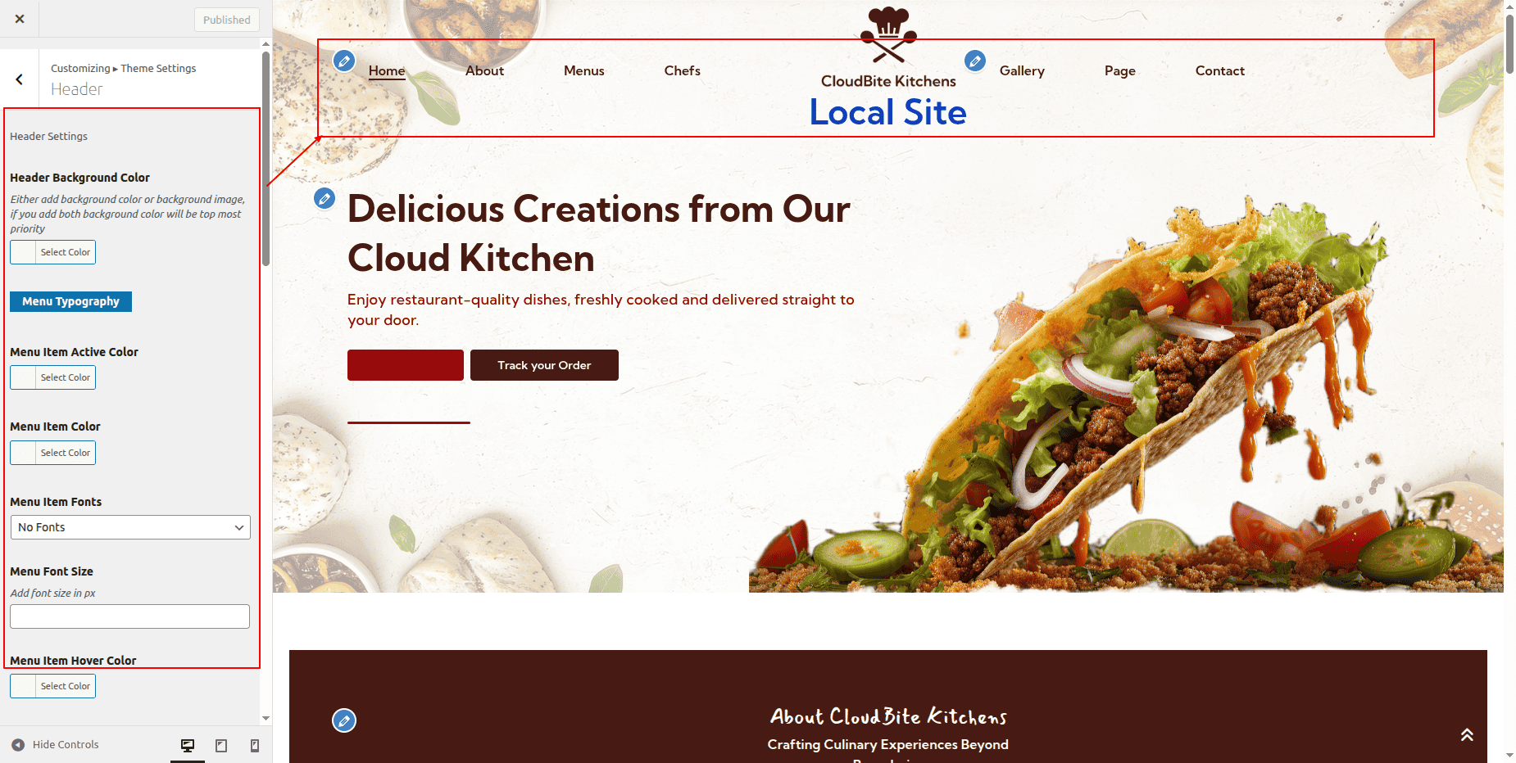Hide the Customizer controls panel

pos(55,745)
